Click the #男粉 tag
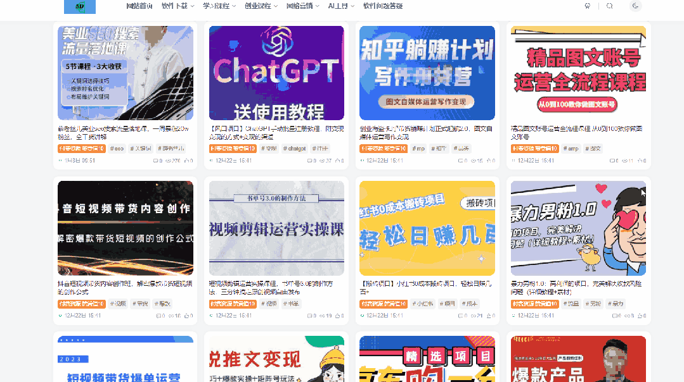Image resolution: width=684 pixels, height=382 pixels. pos(593,304)
